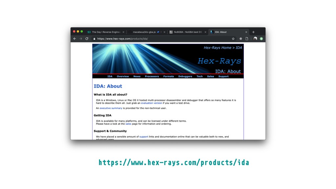Open the Debuggers nav item
The width and height of the screenshot is (336, 189).
[x=185, y=76]
